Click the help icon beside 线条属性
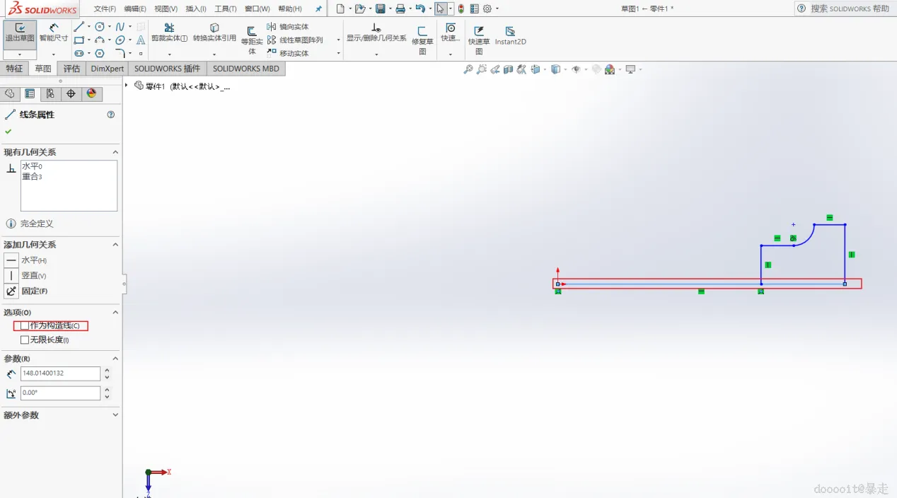The height and width of the screenshot is (498, 897). pos(111,115)
